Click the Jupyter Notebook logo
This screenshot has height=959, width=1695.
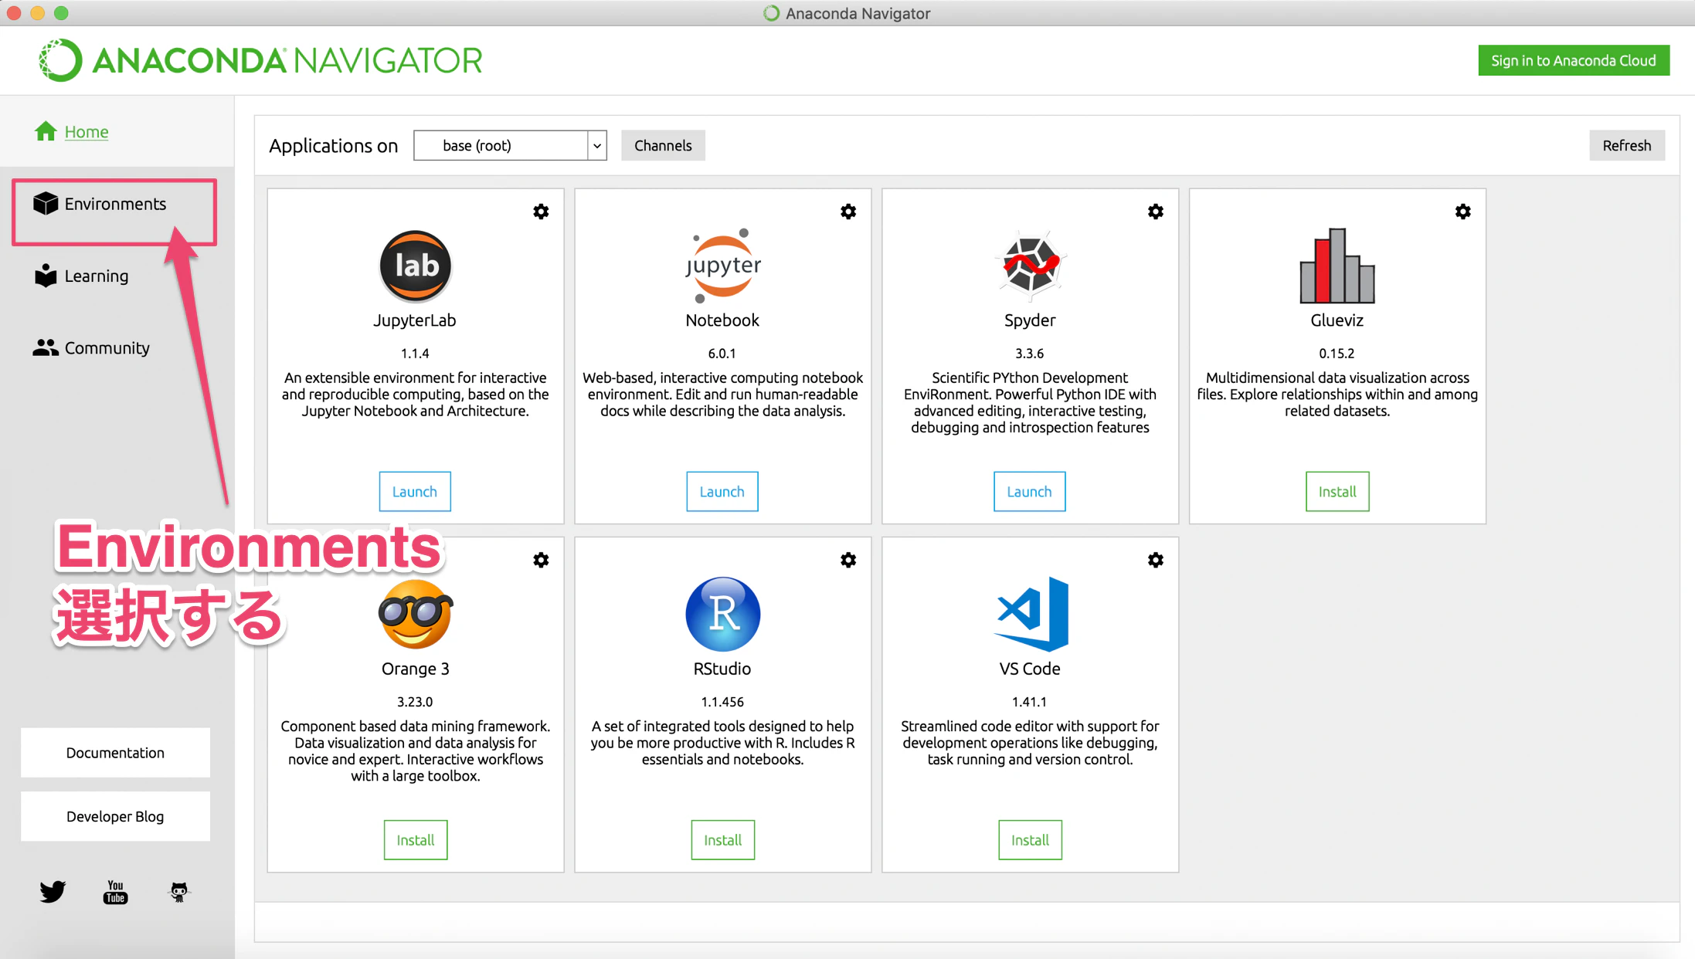tap(723, 266)
